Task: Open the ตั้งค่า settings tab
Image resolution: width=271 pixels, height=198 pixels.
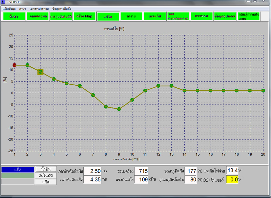Action: pyautogui.click(x=14, y=16)
